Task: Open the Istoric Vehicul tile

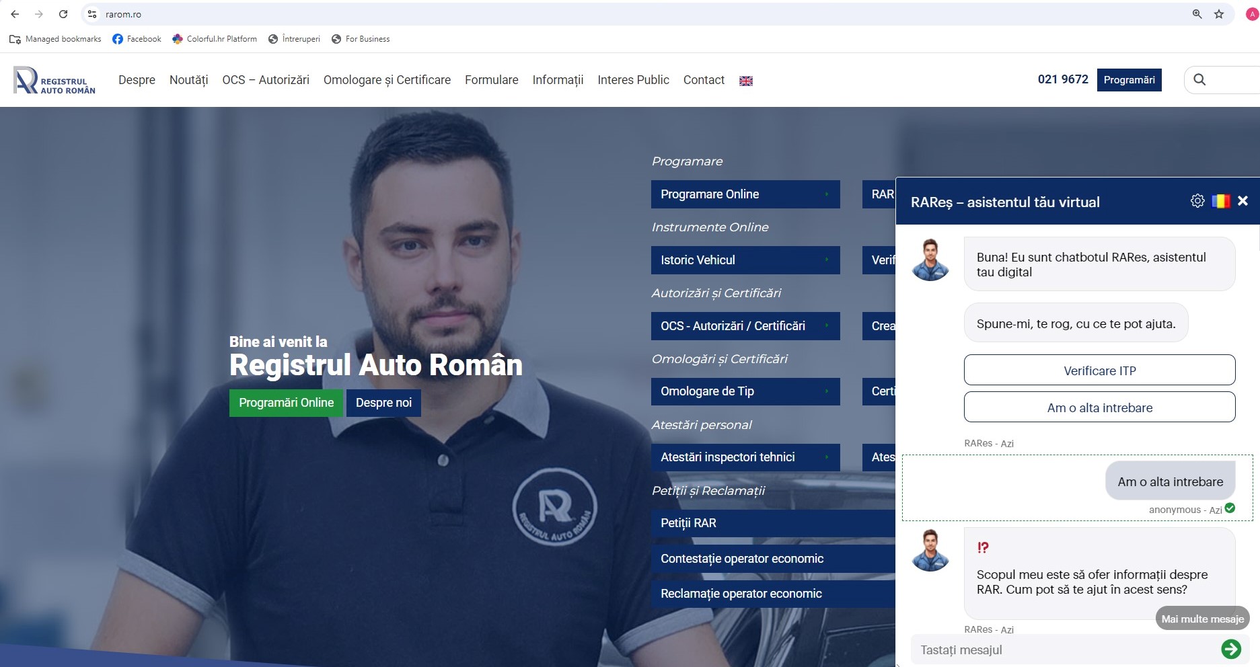Action: pos(745,260)
